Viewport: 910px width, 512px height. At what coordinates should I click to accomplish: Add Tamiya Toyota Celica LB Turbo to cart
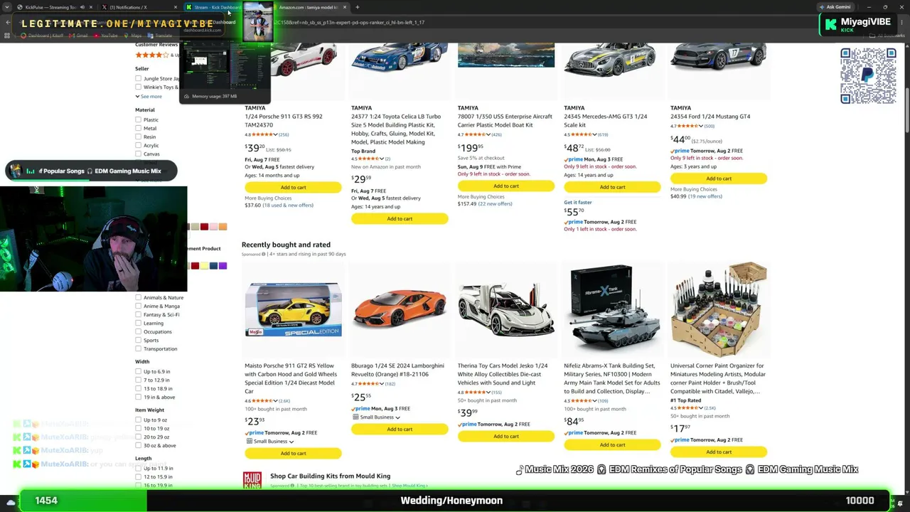point(400,218)
